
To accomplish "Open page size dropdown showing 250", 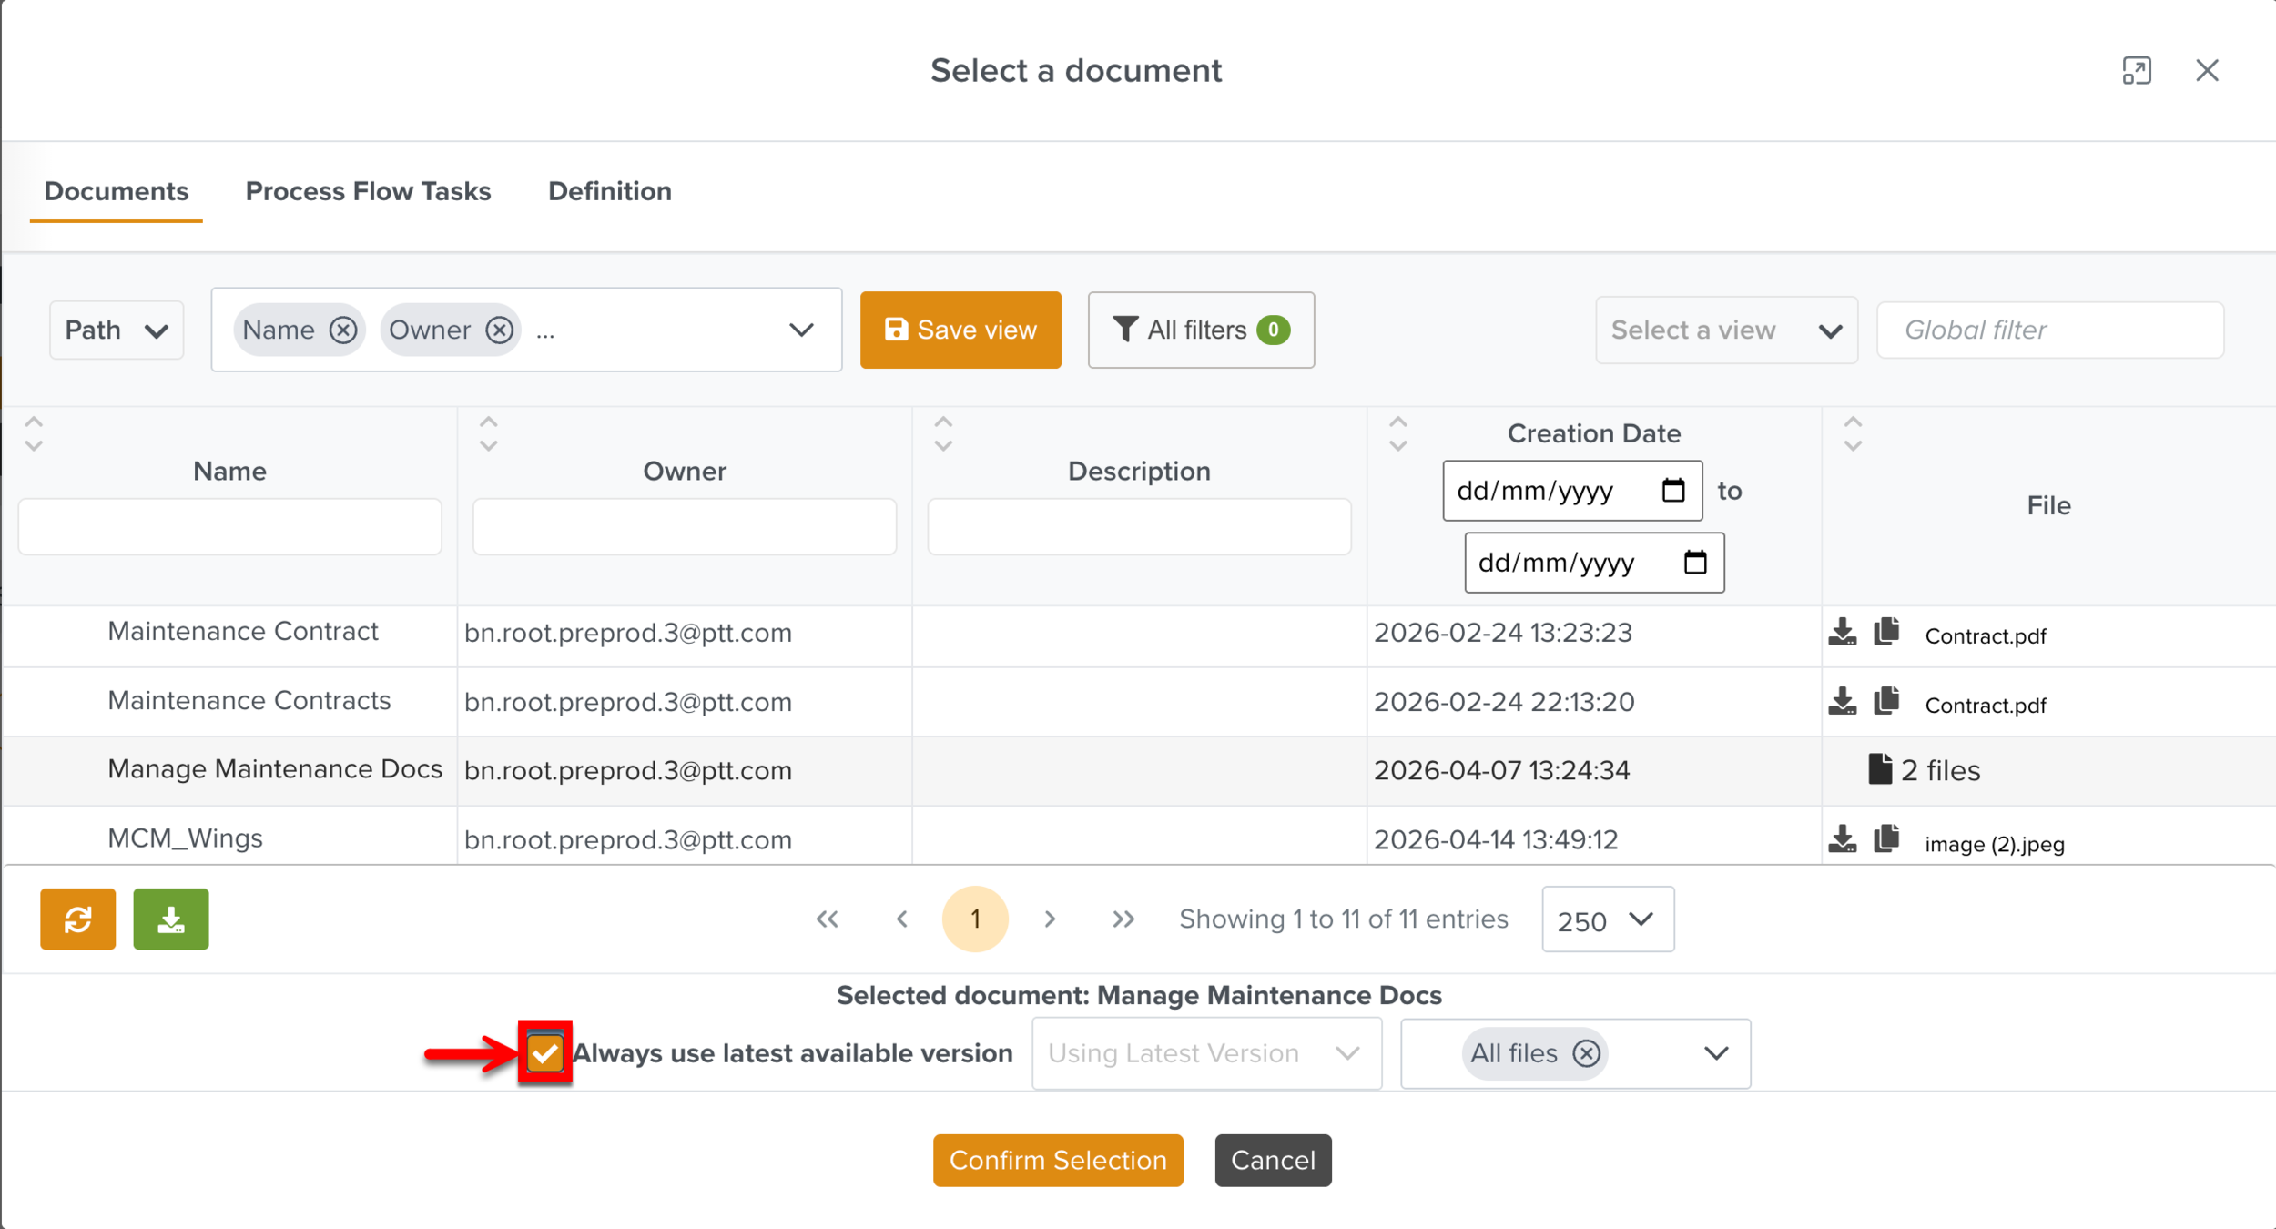I will pos(1607,919).
